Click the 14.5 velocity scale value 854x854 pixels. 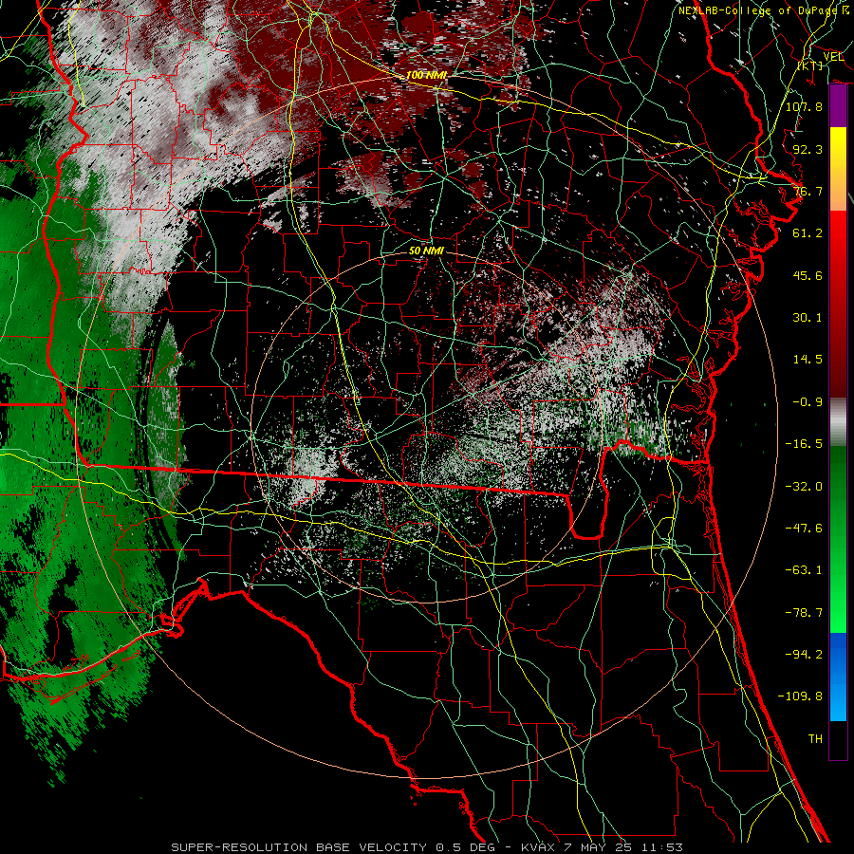point(808,360)
